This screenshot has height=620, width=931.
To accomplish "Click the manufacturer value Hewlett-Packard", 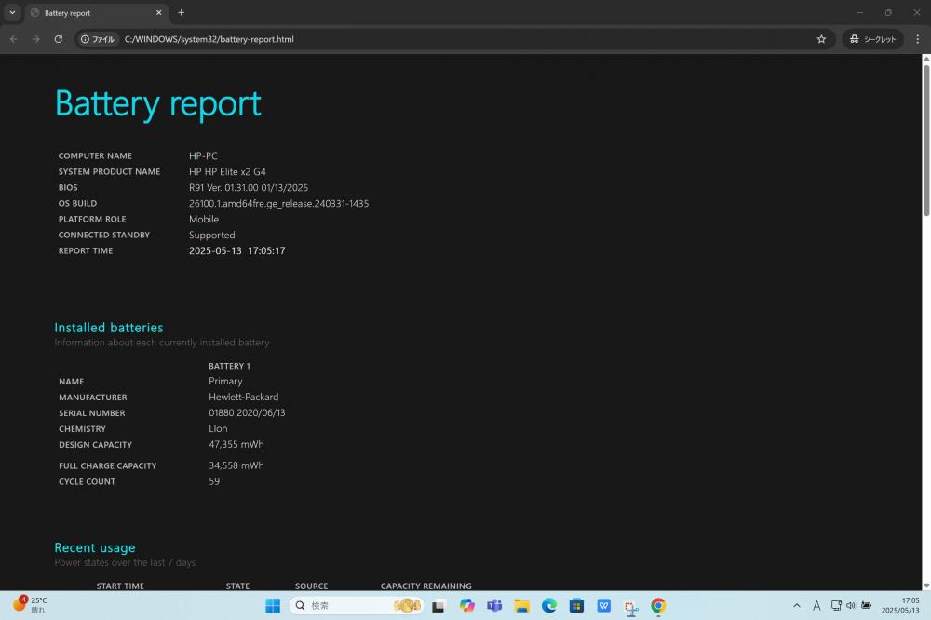I will (243, 397).
